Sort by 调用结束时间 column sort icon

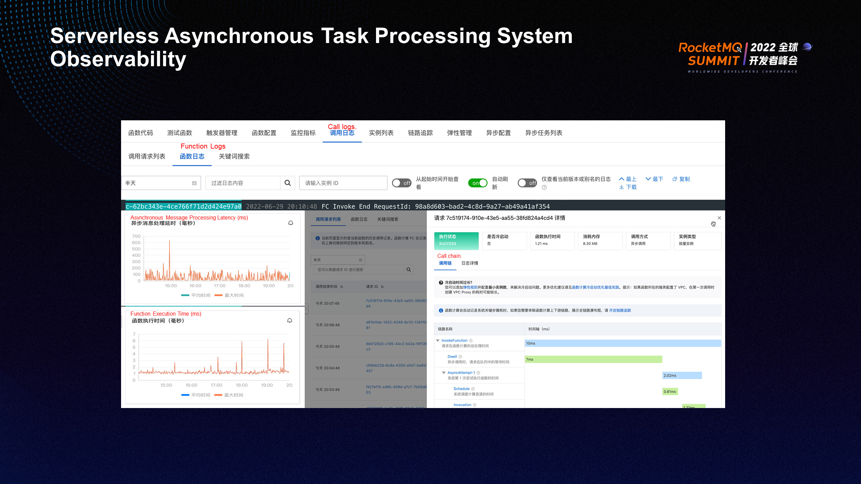coord(342,287)
